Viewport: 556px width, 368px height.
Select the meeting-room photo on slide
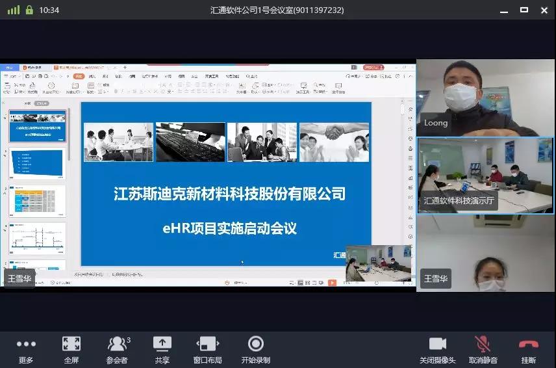tap(118, 142)
